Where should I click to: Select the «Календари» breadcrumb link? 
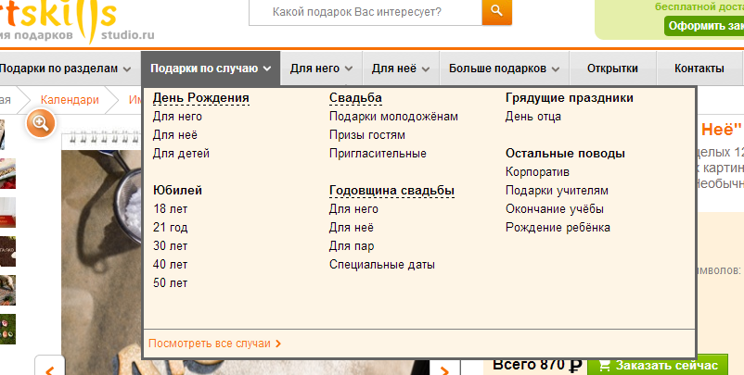coord(70,100)
